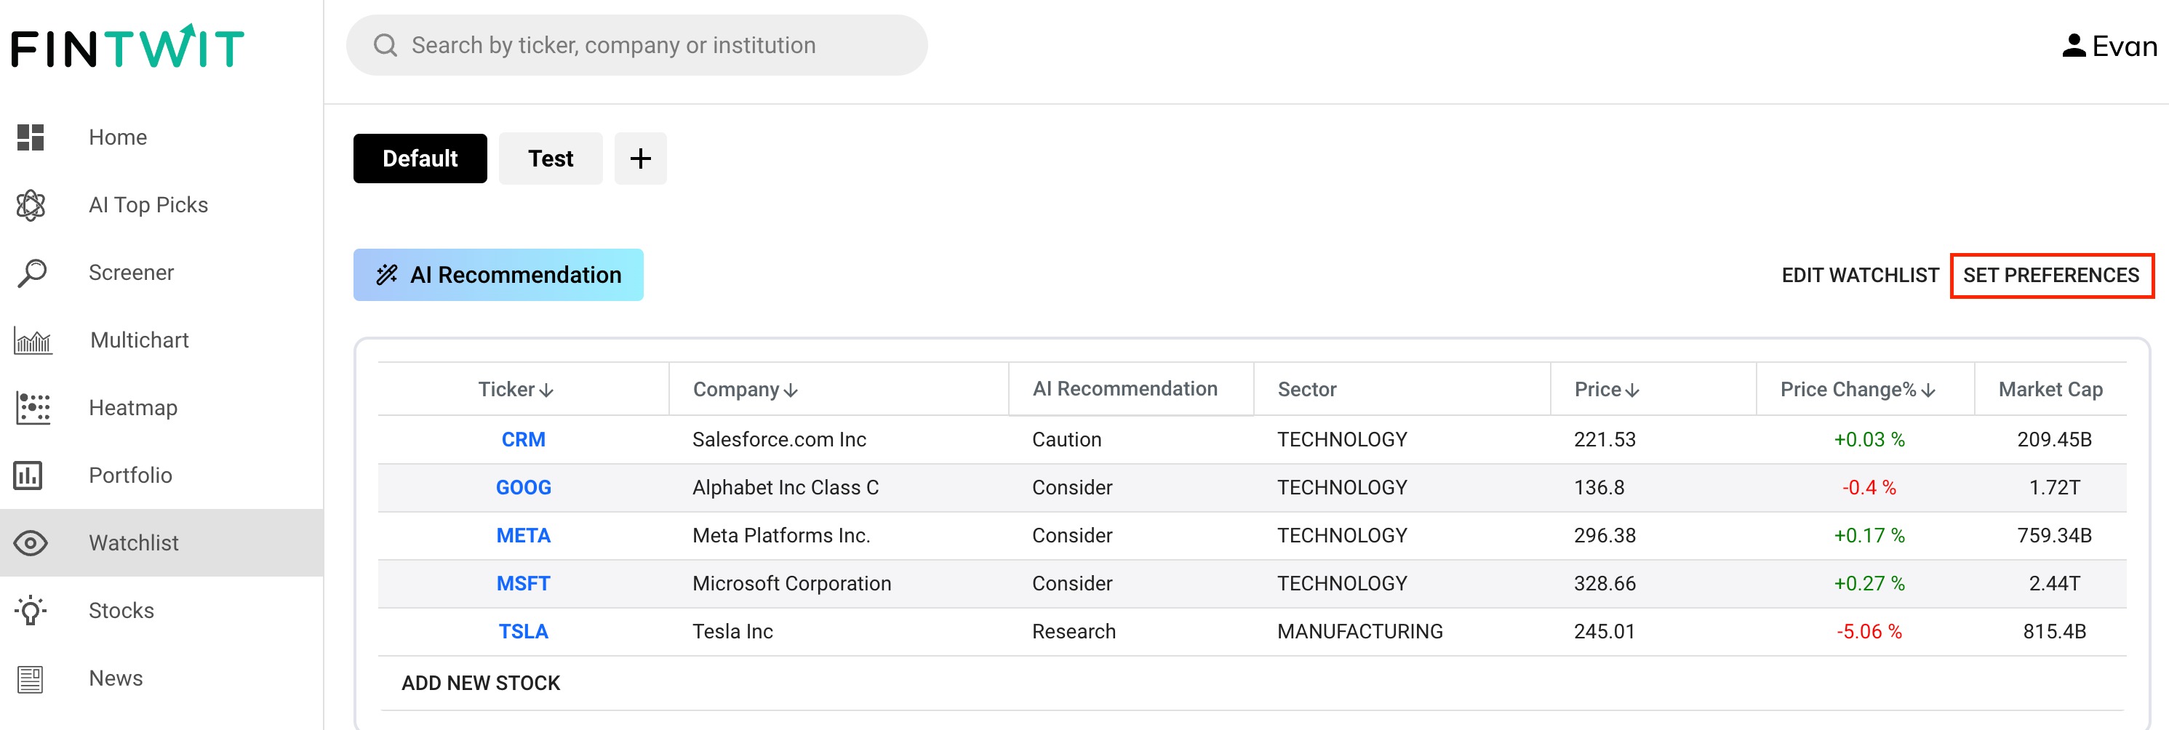2169x730 pixels.
Task: Select the Default watchlist tab
Action: [420, 159]
